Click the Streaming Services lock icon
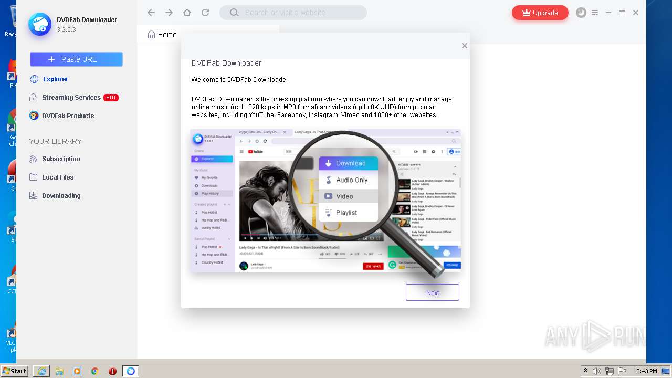The height and width of the screenshot is (378, 672). (x=34, y=98)
